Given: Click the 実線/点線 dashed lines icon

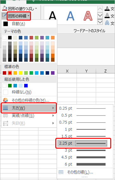Looking at the screenshot, I should pyautogui.click(x=5, y=116).
